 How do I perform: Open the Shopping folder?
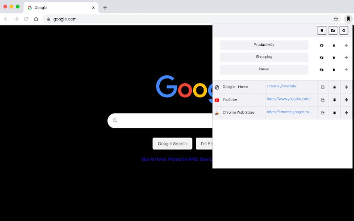[x=264, y=57]
